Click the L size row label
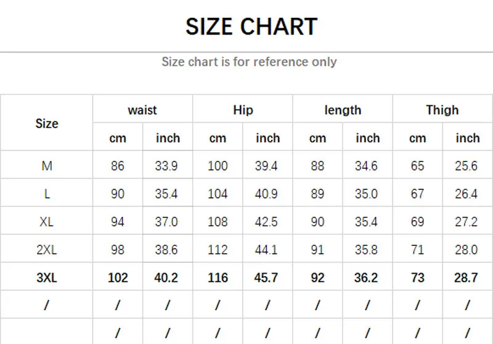 [47, 194]
